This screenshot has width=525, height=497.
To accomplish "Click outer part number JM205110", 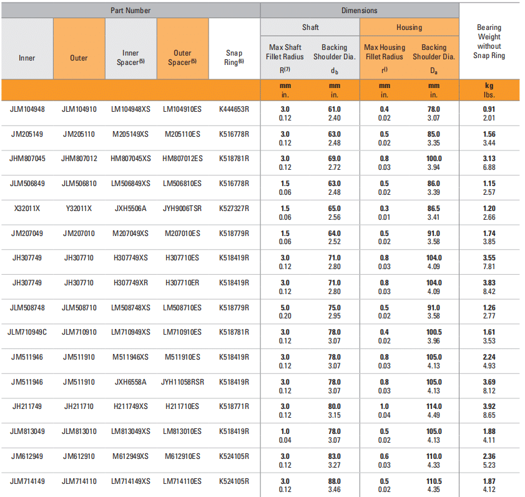I will [79, 134].
